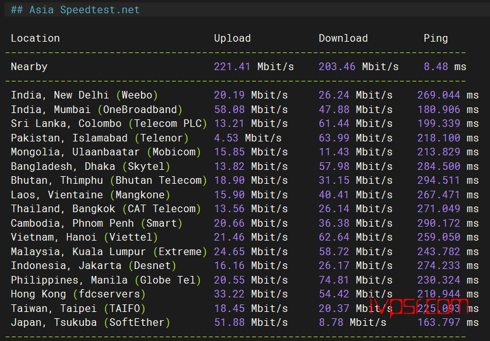Click Taipei upload value 18.45

pos(229,308)
